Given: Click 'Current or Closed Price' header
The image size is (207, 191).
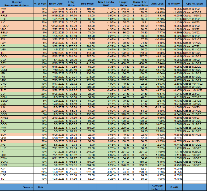Looking at the screenshot, I should pyautogui.click(x=140, y=4).
